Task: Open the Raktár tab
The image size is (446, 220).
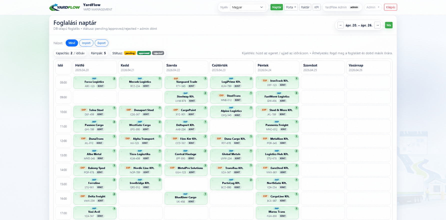Action: pyautogui.click(x=305, y=7)
